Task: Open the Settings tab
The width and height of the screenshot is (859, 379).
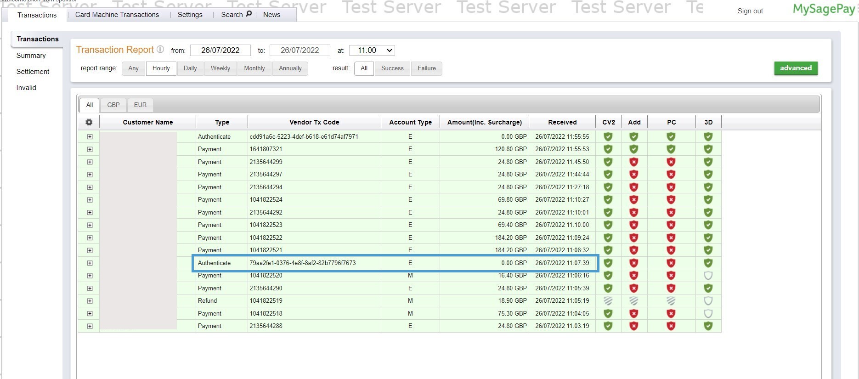Action: 190,15
